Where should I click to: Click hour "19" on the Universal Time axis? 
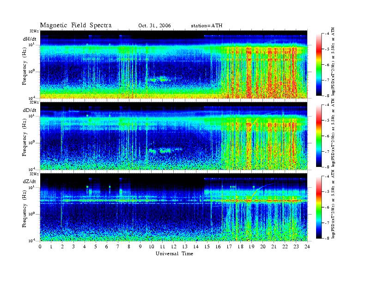click(x=251, y=246)
